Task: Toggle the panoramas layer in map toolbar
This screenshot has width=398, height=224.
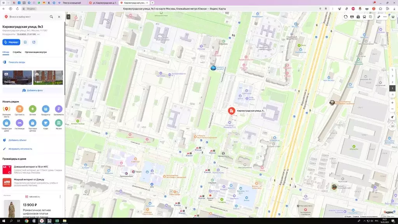Action: (352, 17)
